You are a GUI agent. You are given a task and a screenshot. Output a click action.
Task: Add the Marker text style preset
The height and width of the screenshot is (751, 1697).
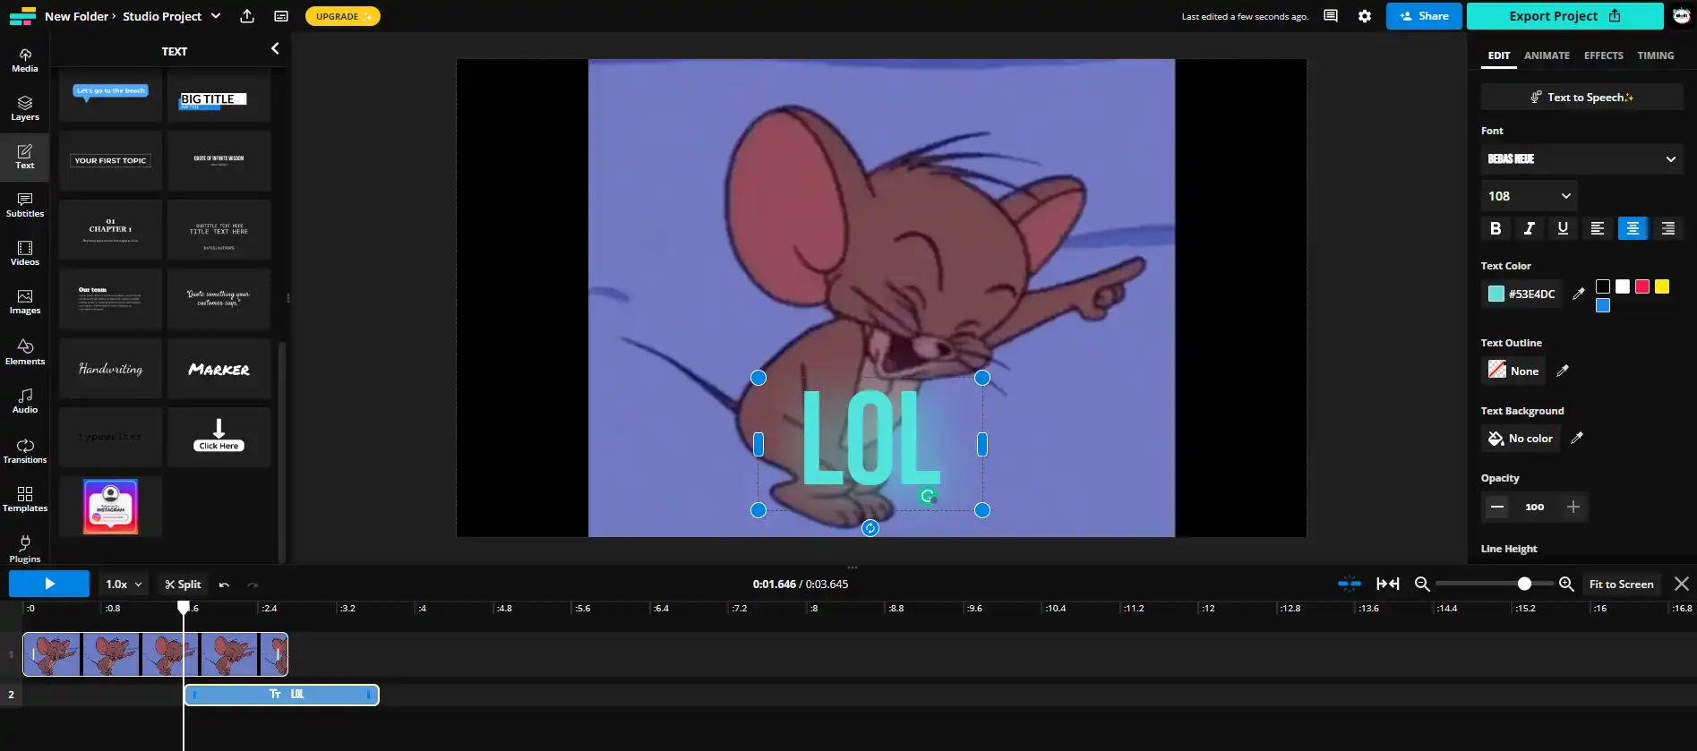coord(219,369)
